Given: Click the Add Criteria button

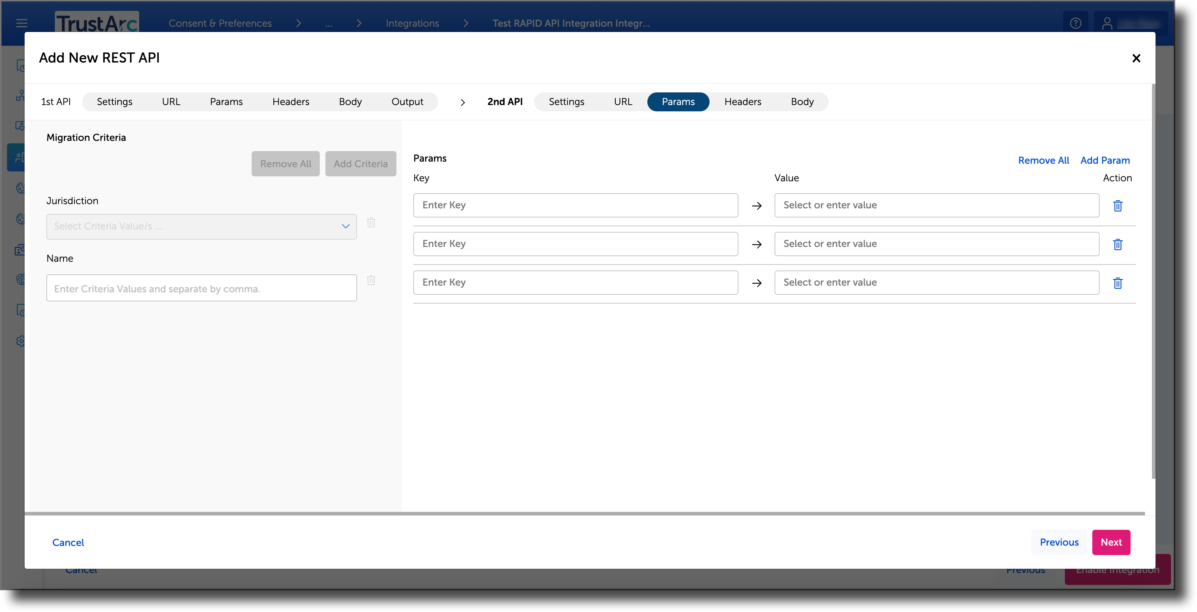Looking at the screenshot, I should [x=360, y=164].
